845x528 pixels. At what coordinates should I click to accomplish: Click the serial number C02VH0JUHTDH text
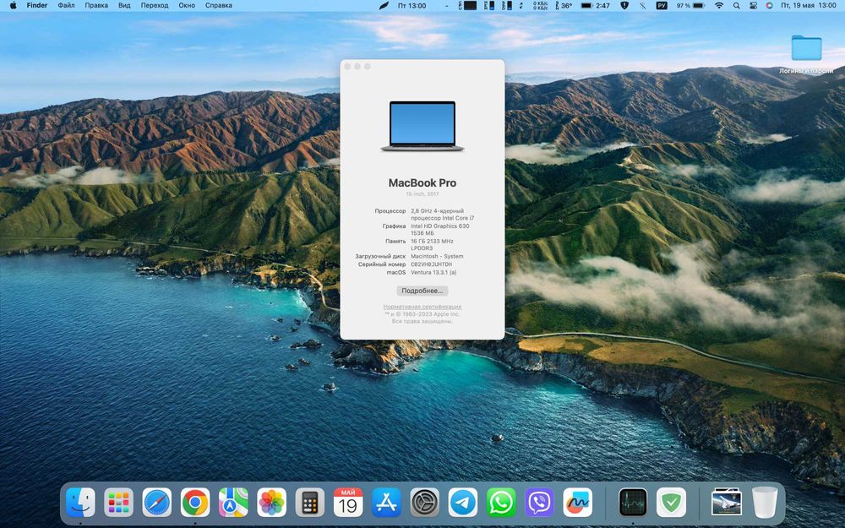click(x=431, y=264)
